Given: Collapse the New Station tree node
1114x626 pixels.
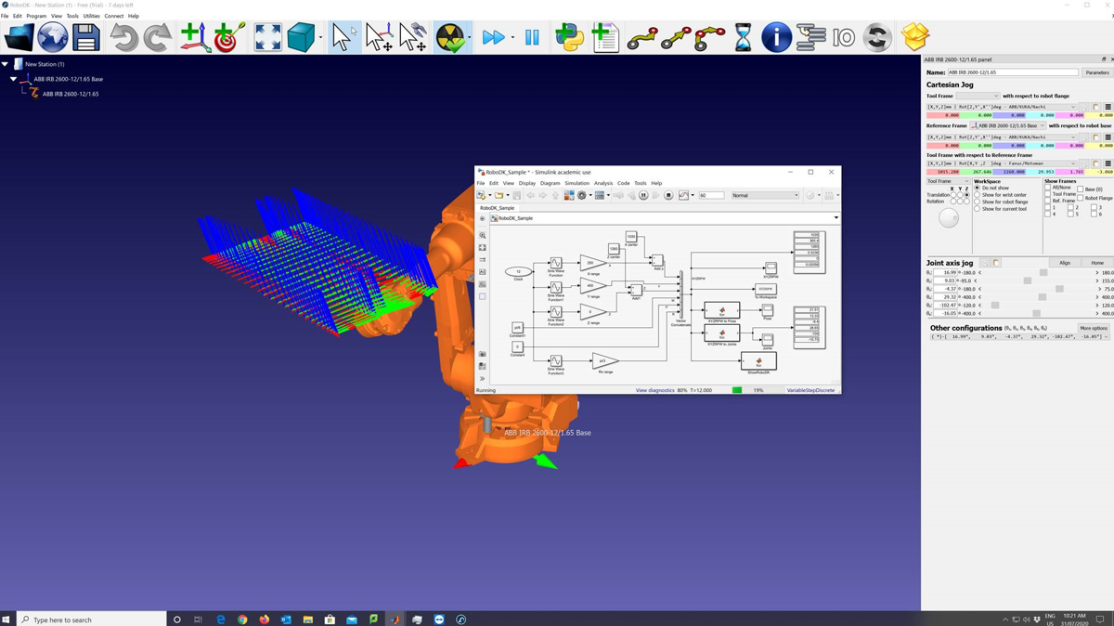Looking at the screenshot, I should (6, 64).
